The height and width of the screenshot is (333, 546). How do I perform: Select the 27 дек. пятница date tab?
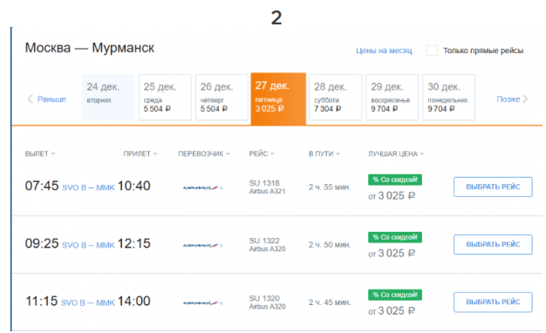[278, 99]
